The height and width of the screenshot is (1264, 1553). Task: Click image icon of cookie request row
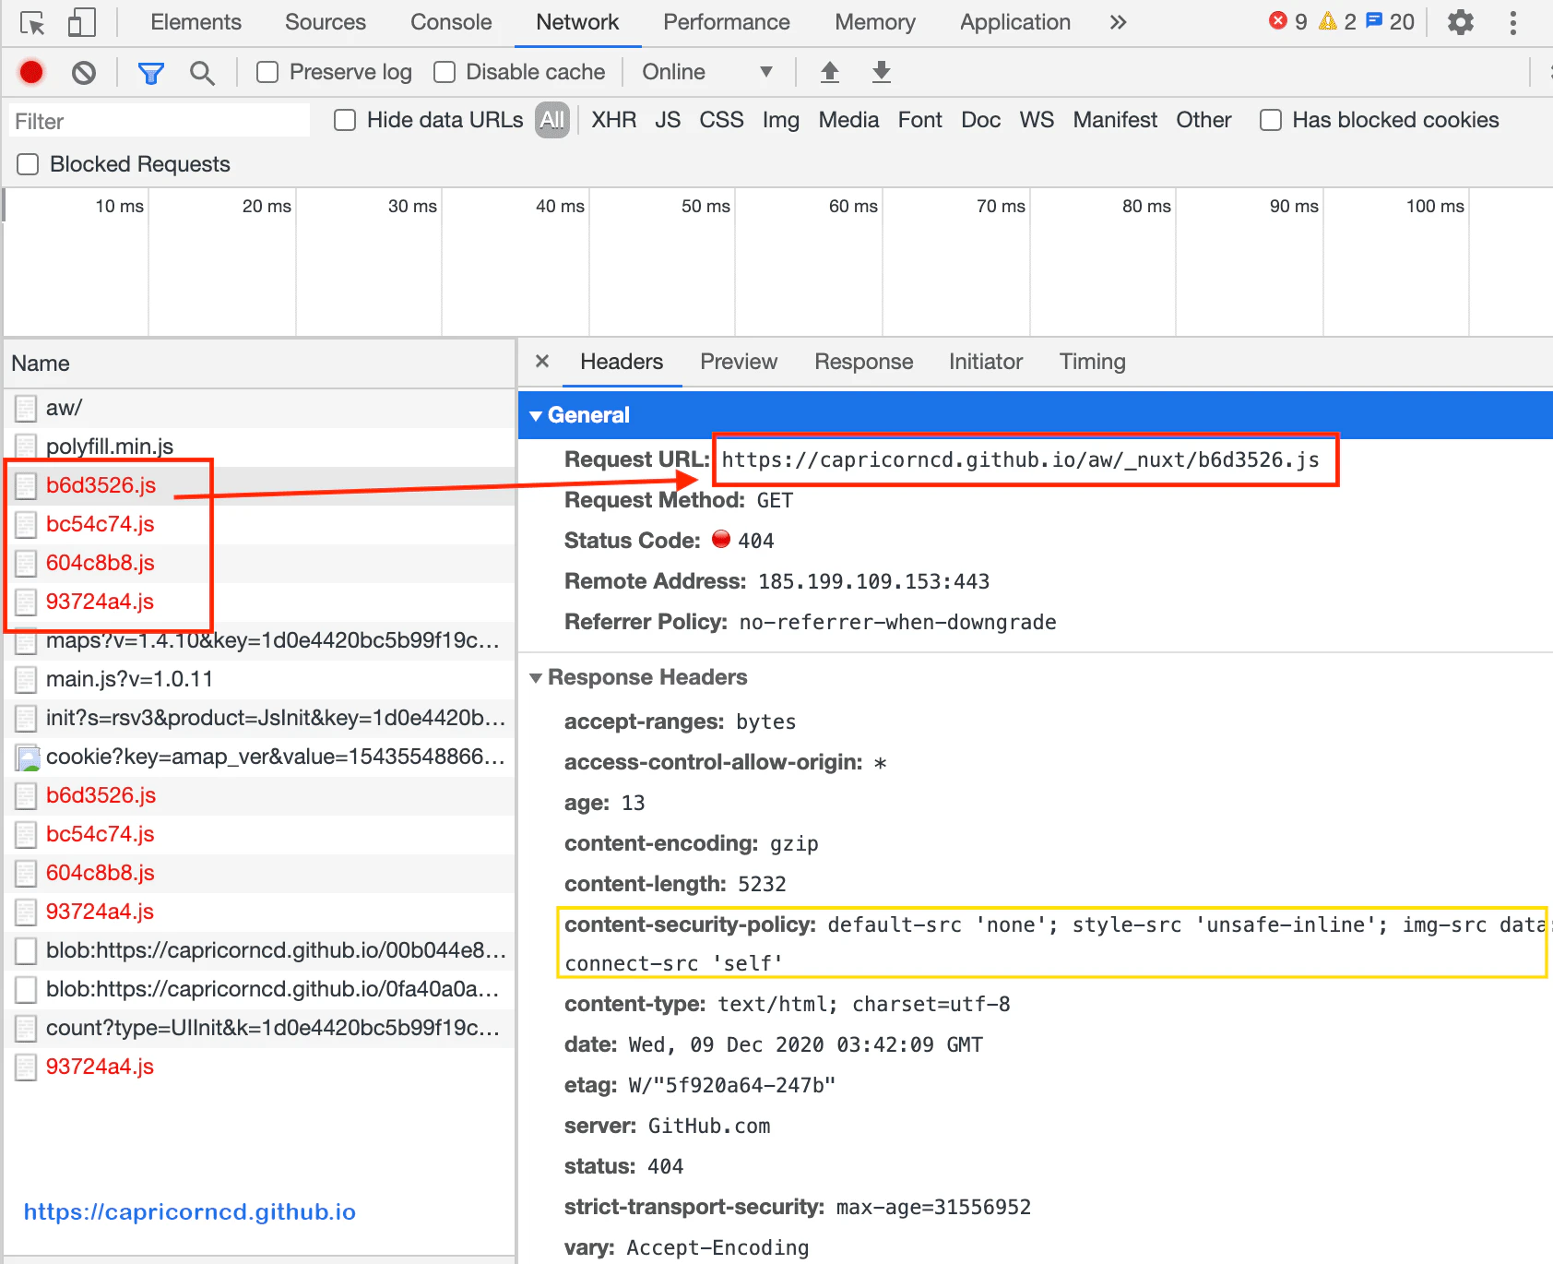coord(28,757)
